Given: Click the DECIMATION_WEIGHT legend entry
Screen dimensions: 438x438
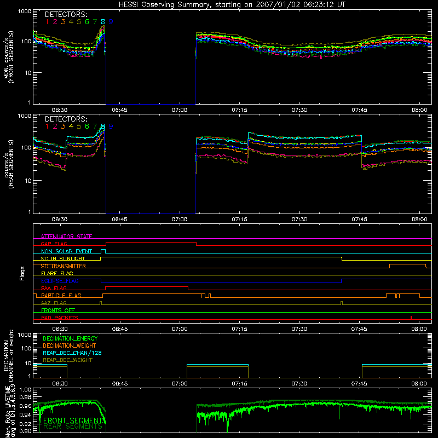Looking at the screenshot, I should [70, 345].
